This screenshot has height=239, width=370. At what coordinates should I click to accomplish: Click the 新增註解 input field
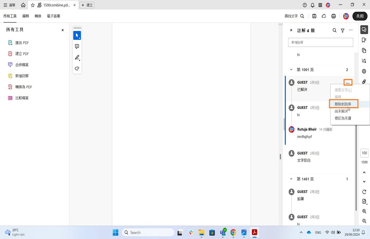[x=321, y=42]
